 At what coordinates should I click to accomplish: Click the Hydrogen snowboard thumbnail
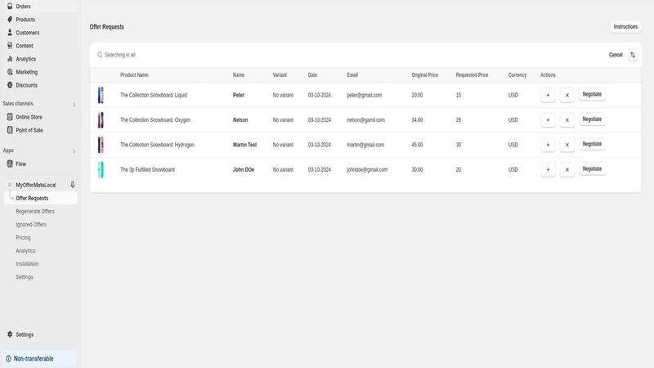(101, 145)
